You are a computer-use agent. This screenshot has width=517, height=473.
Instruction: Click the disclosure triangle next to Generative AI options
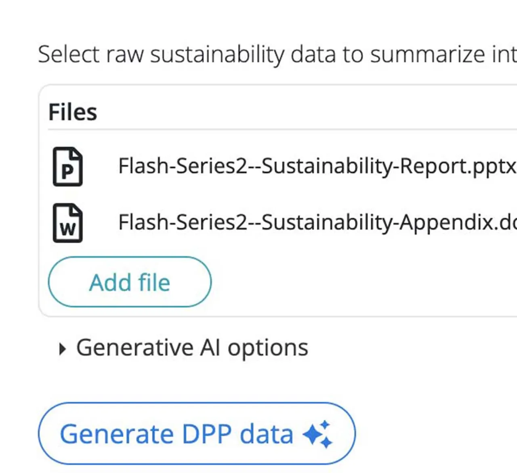tap(63, 347)
